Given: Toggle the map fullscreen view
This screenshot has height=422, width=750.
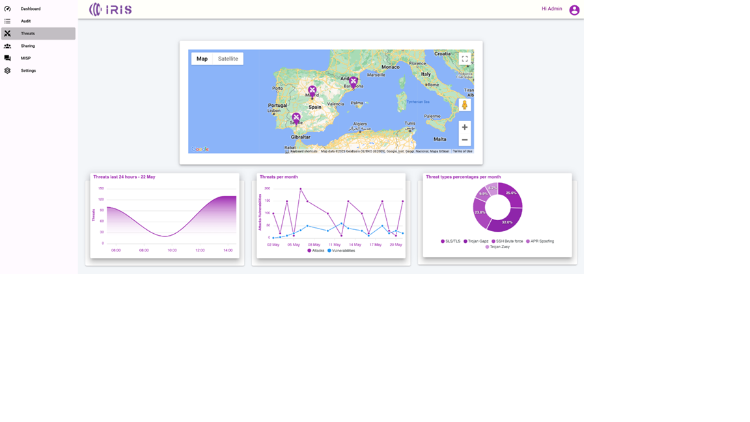Looking at the screenshot, I should tap(464, 59).
